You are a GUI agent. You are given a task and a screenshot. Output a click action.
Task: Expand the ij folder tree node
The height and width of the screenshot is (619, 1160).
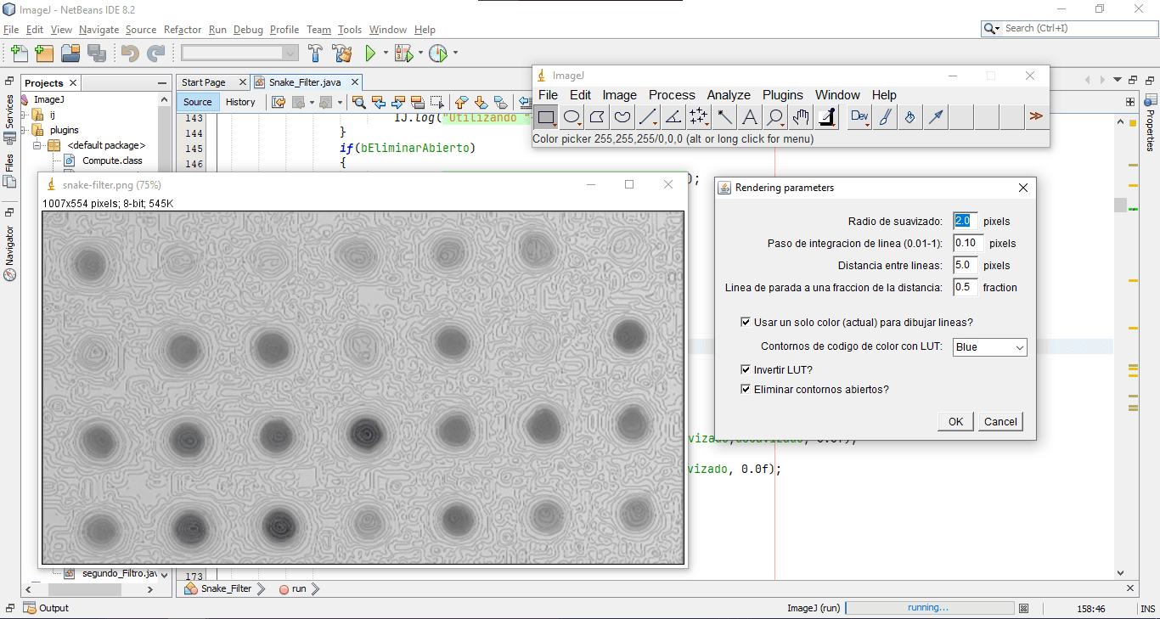(x=24, y=115)
